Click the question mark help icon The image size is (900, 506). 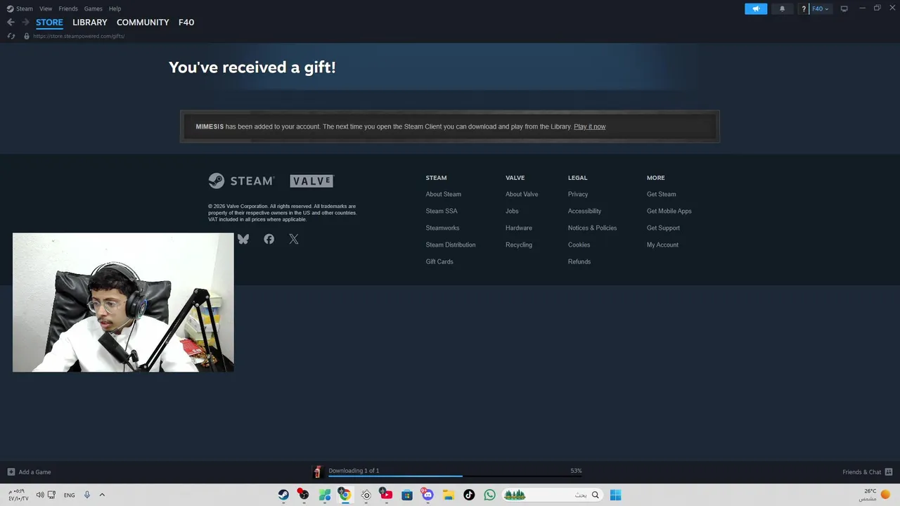(804, 8)
